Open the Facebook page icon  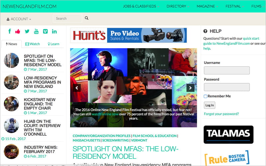coord(10,31)
